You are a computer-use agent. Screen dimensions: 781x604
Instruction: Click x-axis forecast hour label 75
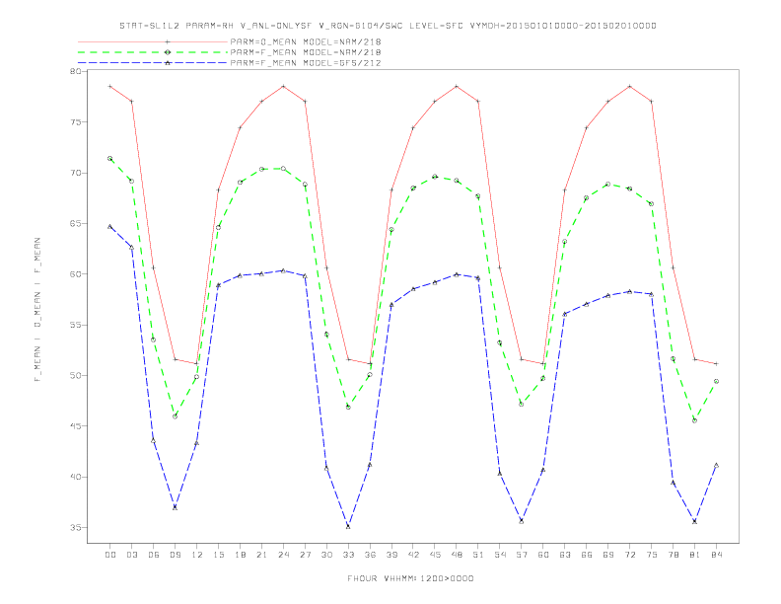(652, 555)
